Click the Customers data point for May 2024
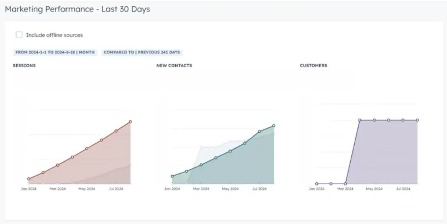This screenshot has height=224, width=447. [374, 120]
